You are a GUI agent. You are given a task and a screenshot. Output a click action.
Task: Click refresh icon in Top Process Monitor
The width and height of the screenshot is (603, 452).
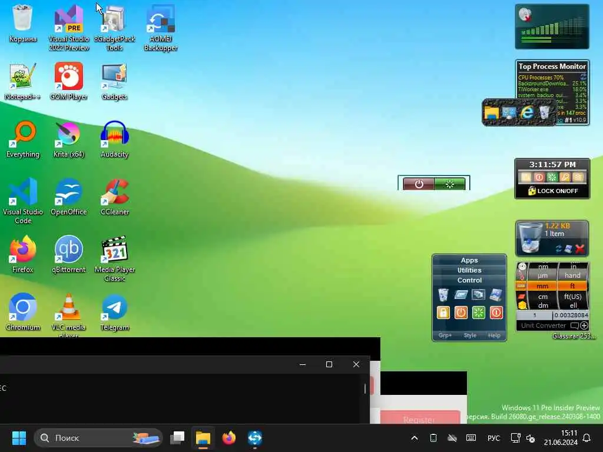click(x=584, y=77)
